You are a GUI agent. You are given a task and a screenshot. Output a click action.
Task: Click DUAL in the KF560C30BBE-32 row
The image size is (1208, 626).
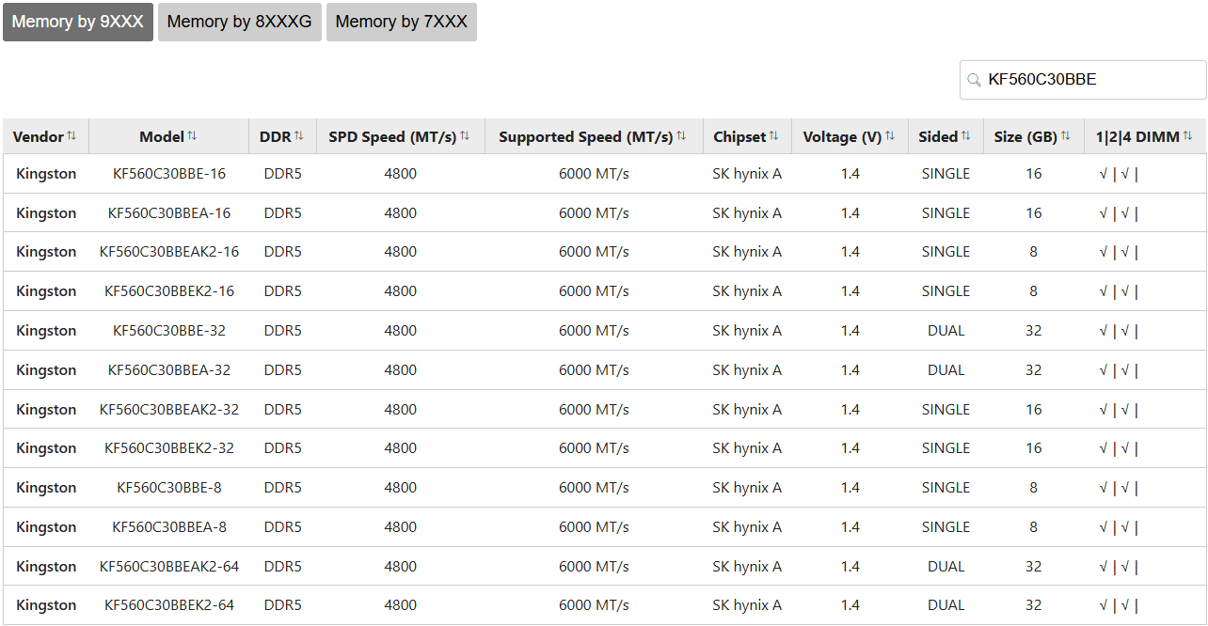[946, 331]
